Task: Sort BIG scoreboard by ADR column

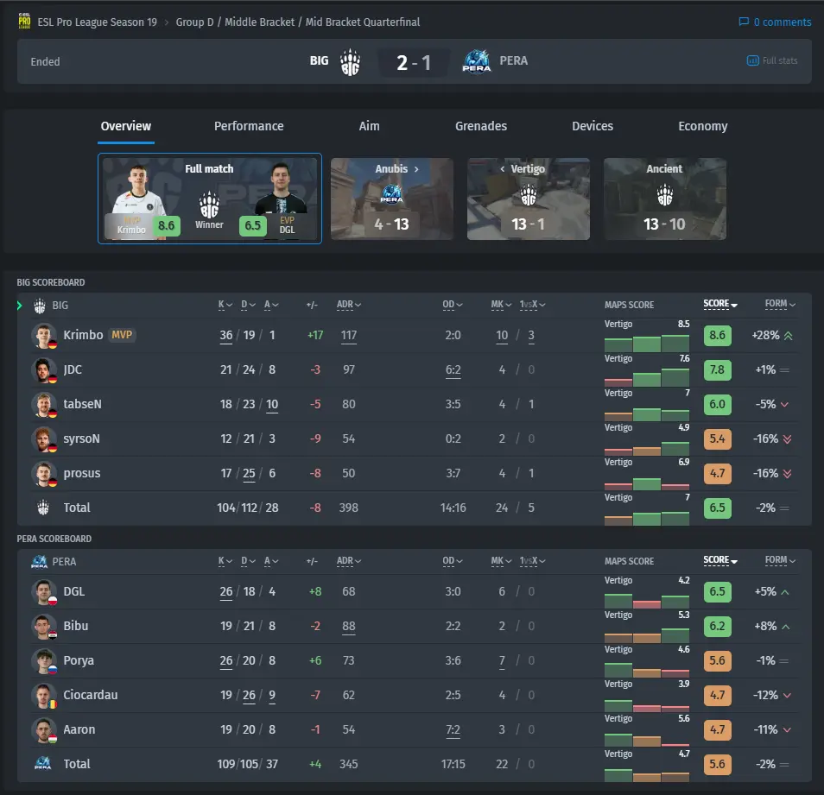Action: coord(348,305)
